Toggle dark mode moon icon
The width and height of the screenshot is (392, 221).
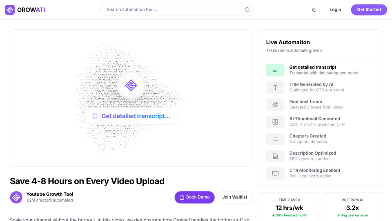314,10
